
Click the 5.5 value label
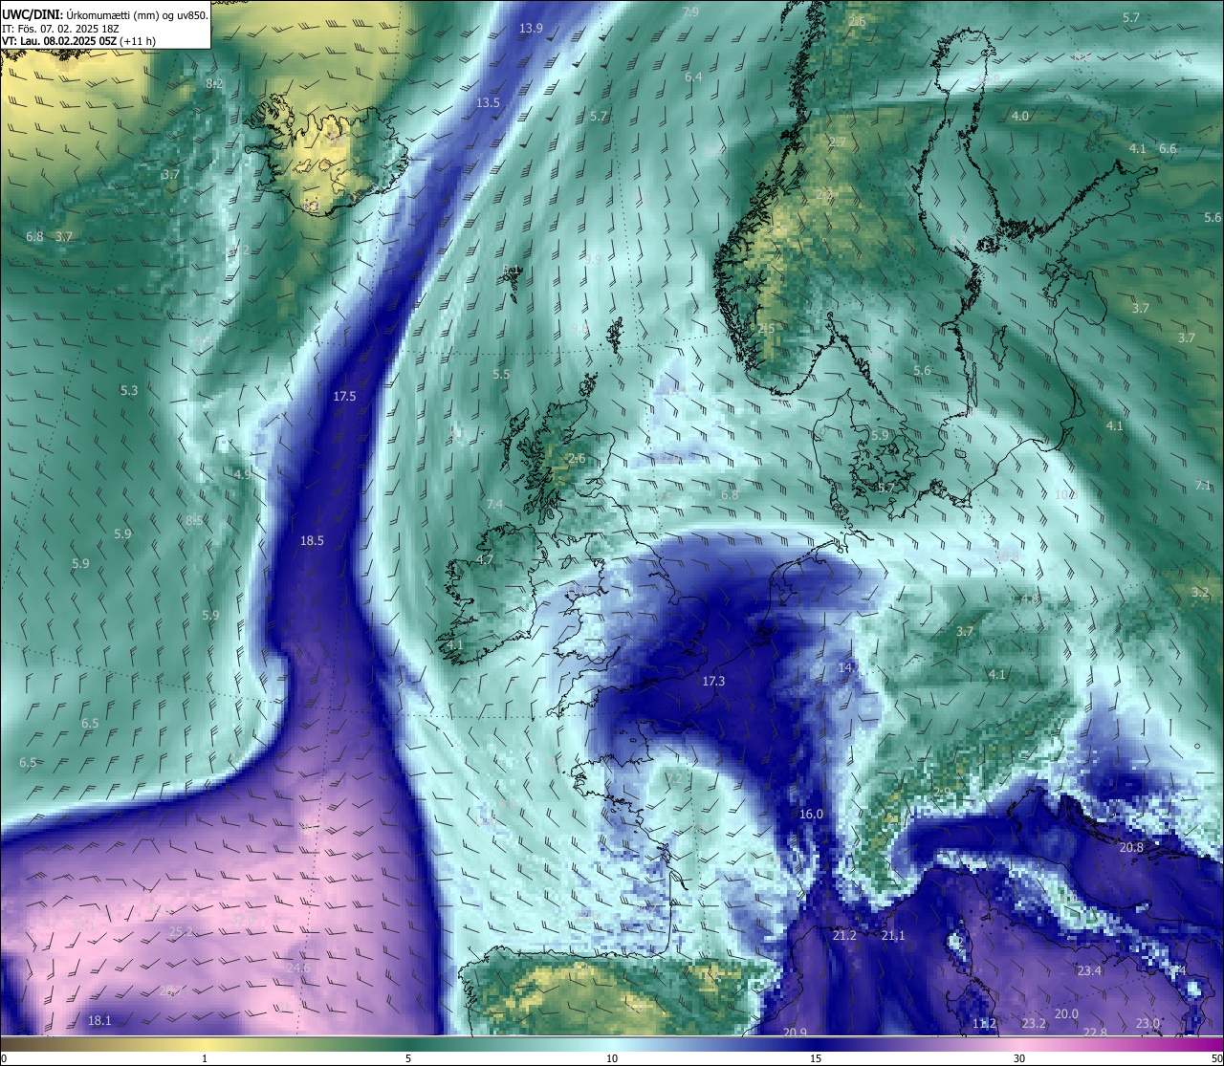pyautogui.click(x=501, y=375)
